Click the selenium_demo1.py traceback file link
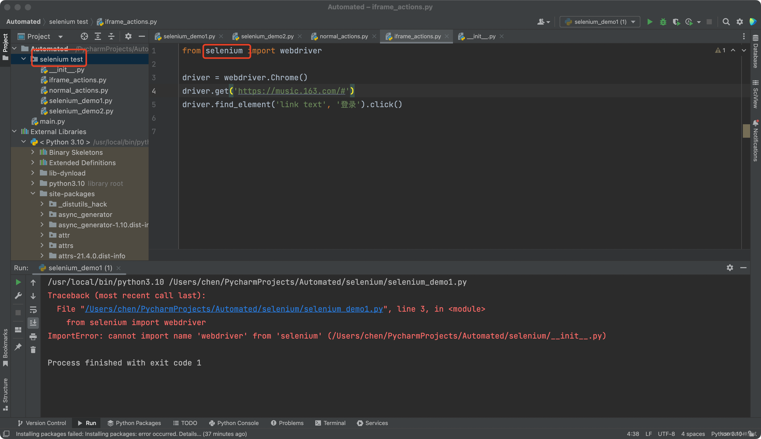 234,309
